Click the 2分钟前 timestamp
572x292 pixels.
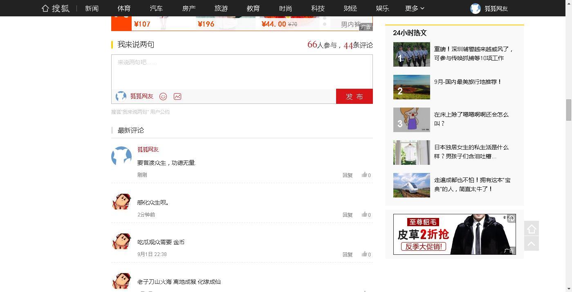point(146,215)
